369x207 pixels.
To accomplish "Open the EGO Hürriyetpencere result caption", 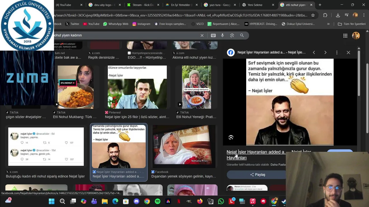I will pos(147,57).
